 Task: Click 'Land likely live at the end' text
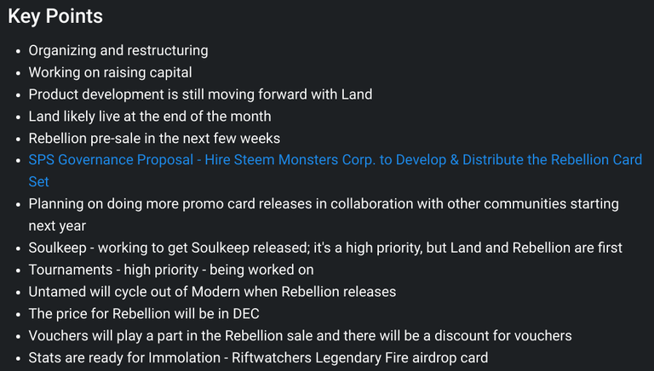(x=150, y=117)
